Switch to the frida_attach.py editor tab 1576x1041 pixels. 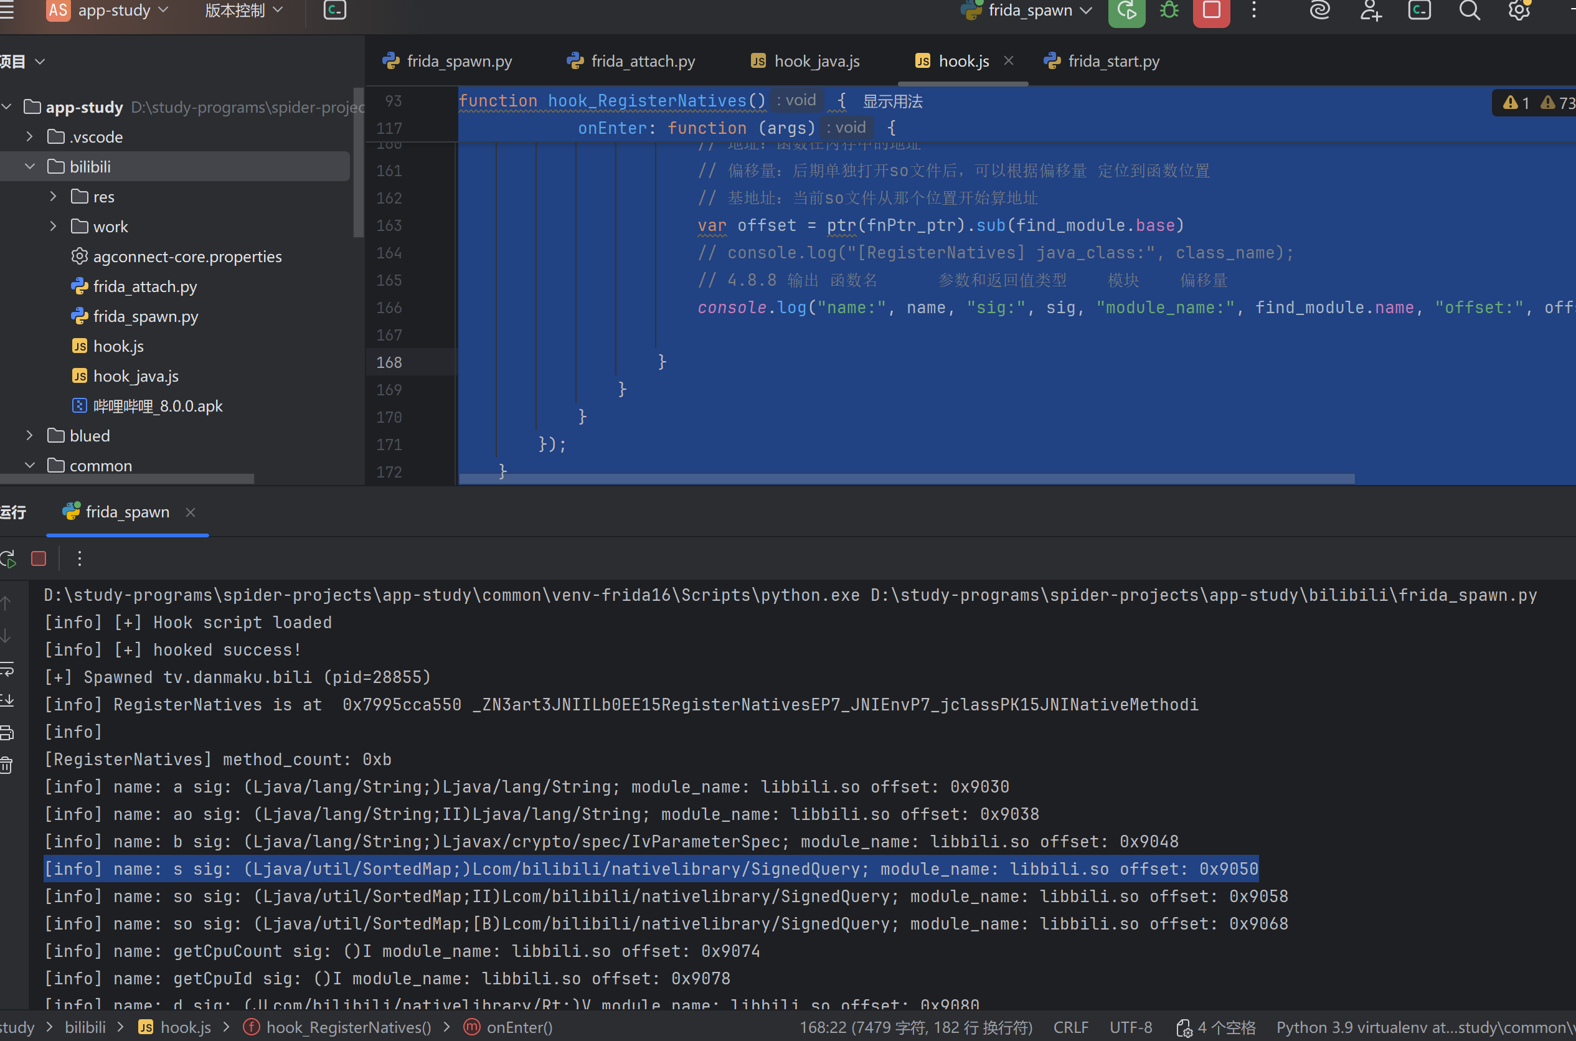[631, 61]
